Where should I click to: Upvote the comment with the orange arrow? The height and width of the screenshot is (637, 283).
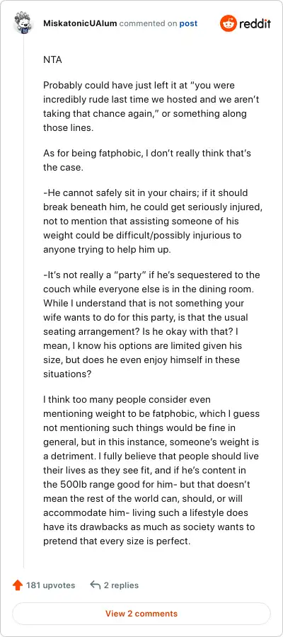(18, 585)
